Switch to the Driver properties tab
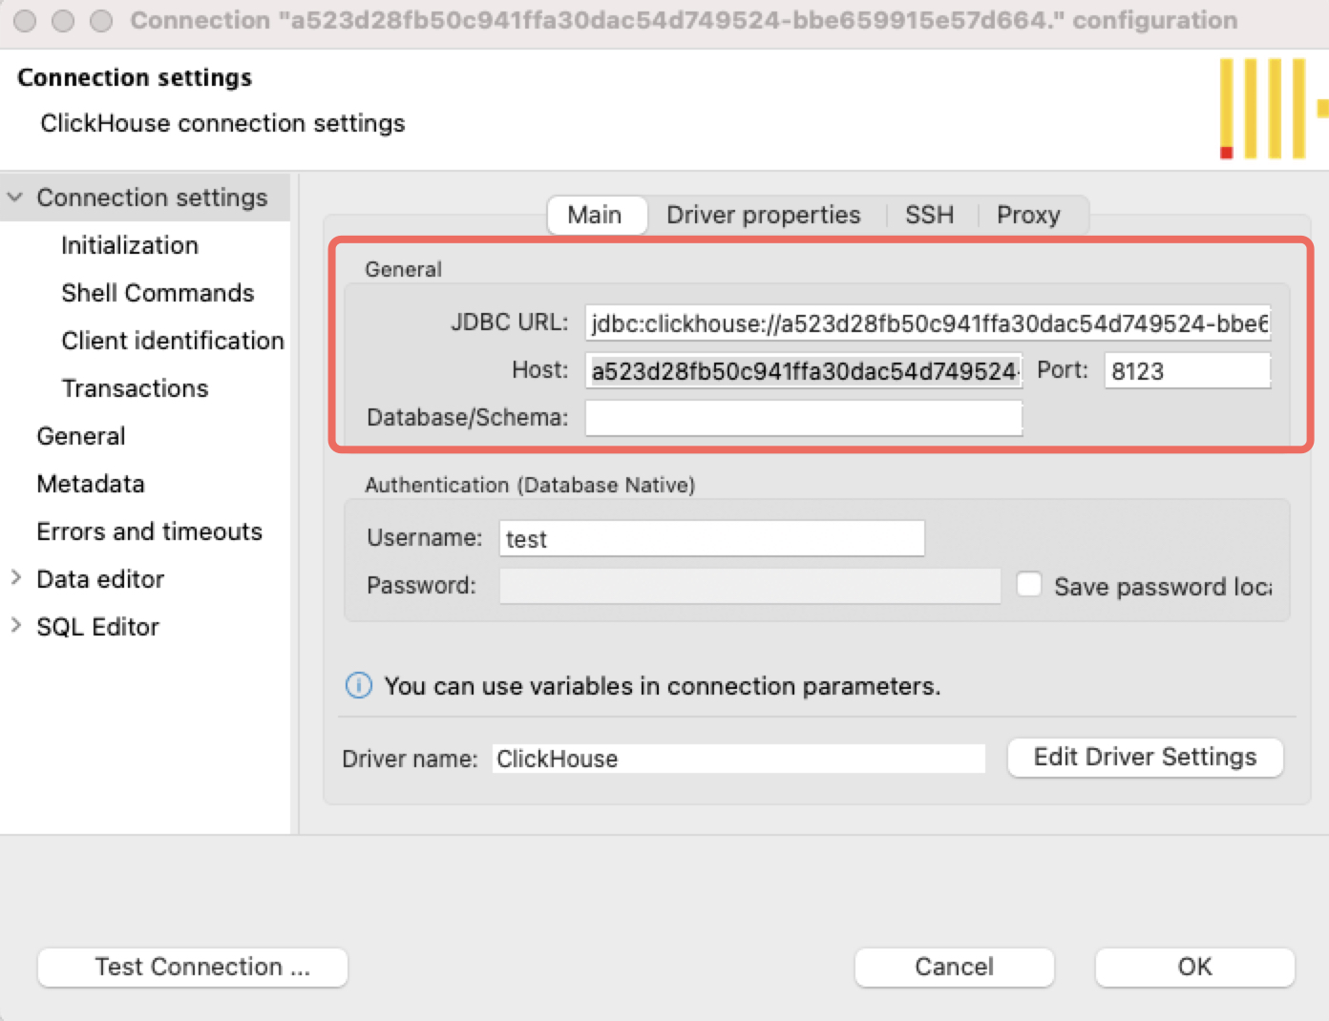 pyautogui.click(x=763, y=215)
